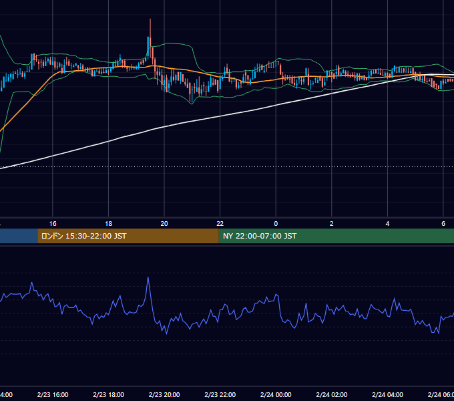The height and width of the screenshot is (401, 454).
Task: Click the 2/24 02:00 date label
Action: (332, 394)
